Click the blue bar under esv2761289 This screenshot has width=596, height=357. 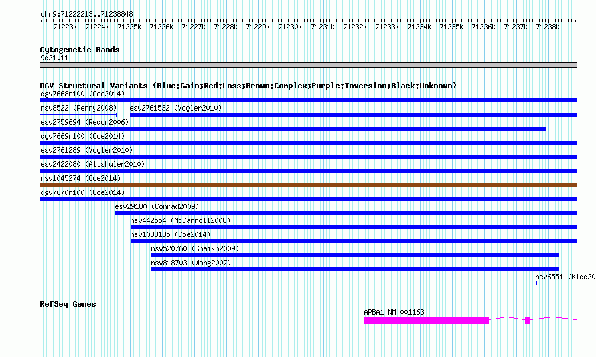click(308, 157)
